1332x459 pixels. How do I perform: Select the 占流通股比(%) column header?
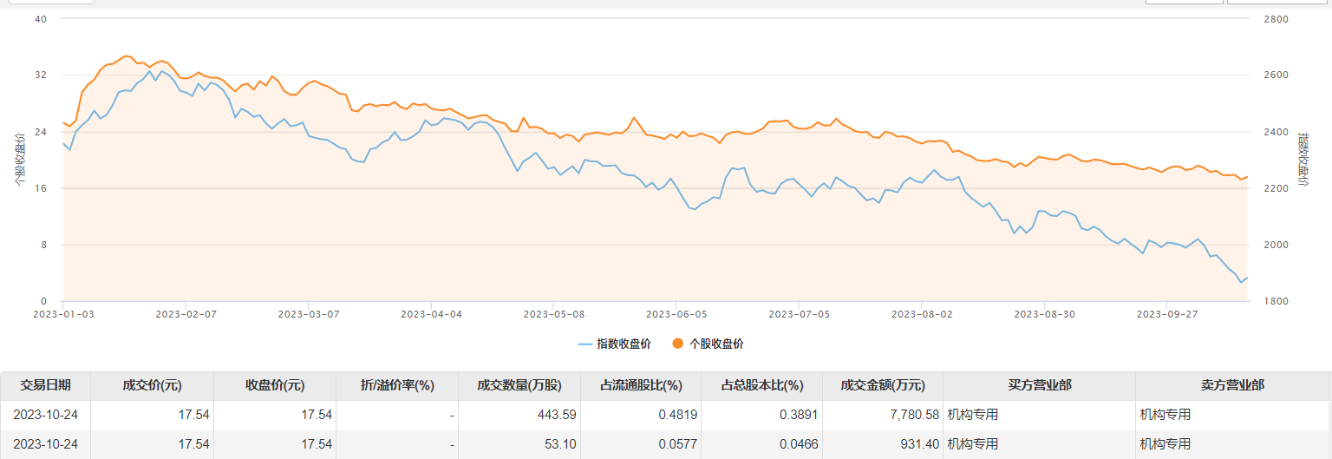642,385
